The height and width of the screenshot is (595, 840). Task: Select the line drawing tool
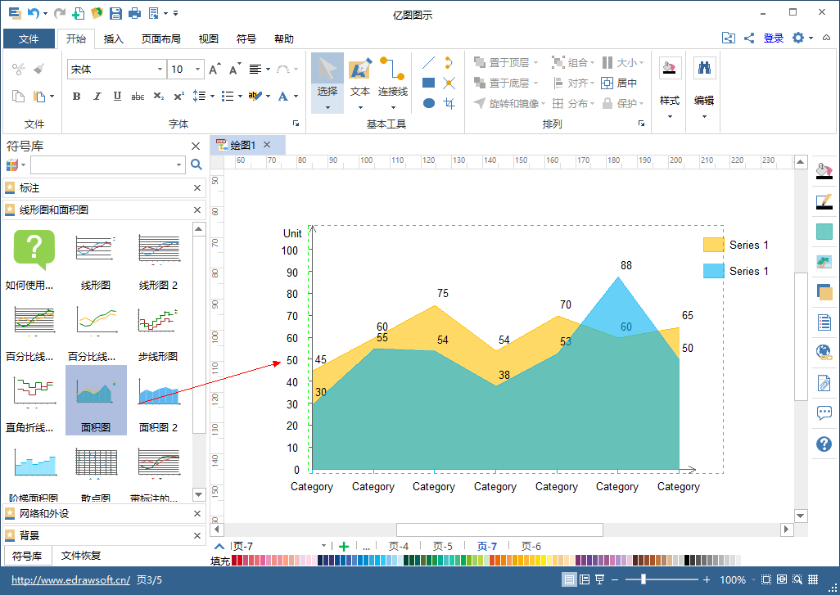click(x=428, y=63)
